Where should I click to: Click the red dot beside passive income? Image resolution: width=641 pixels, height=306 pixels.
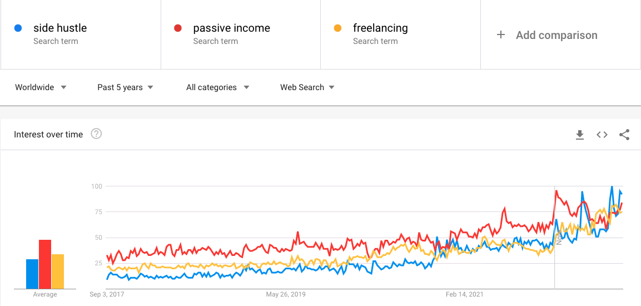tap(178, 28)
